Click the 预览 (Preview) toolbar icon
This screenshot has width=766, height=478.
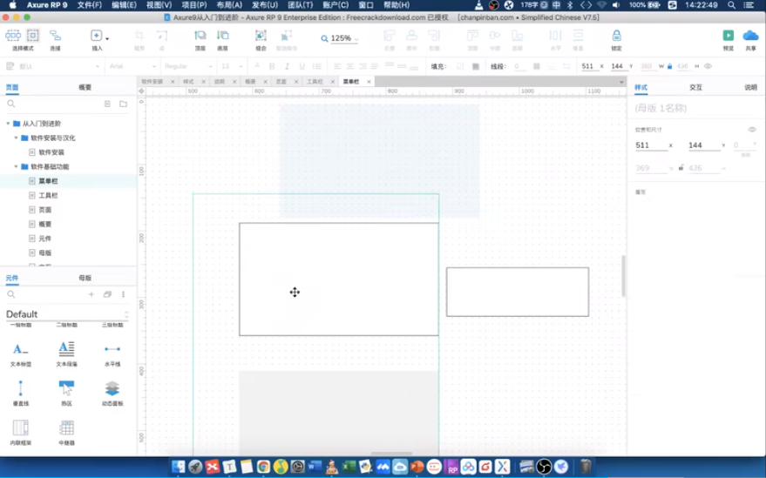coord(728,36)
